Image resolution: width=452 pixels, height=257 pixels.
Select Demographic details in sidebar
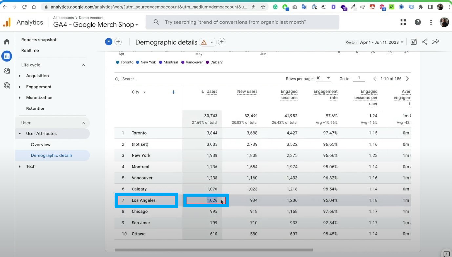51,155
